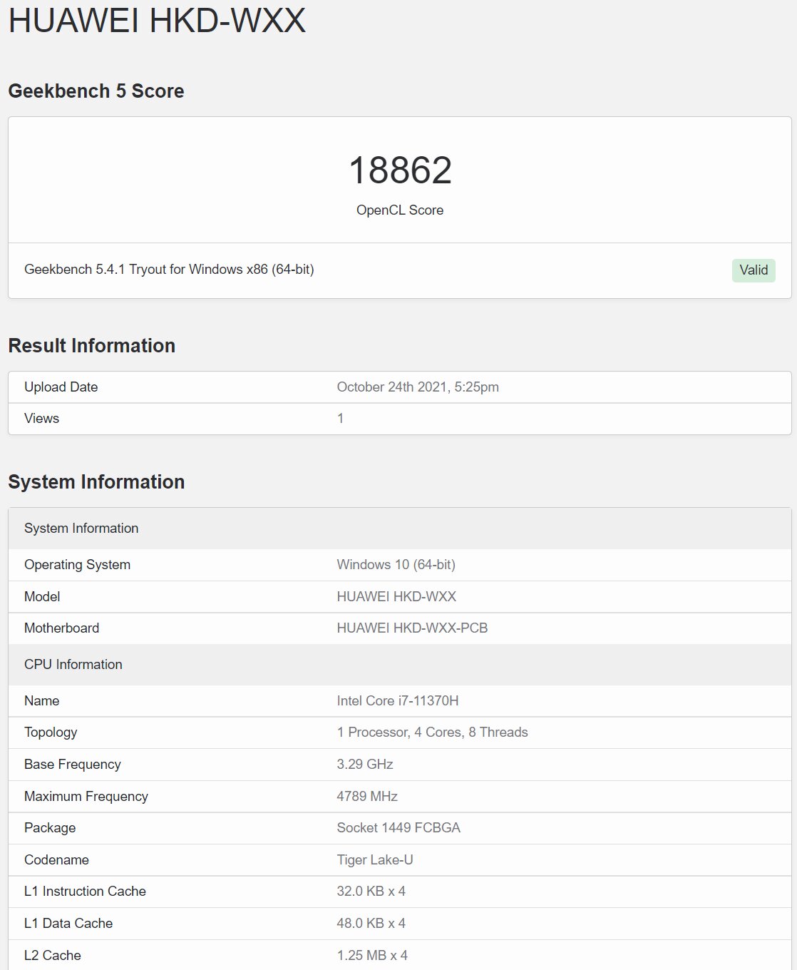This screenshot has width=797, height=970.
Task: Select Tiger Lake-U codename value
Action: pos(375,859)
